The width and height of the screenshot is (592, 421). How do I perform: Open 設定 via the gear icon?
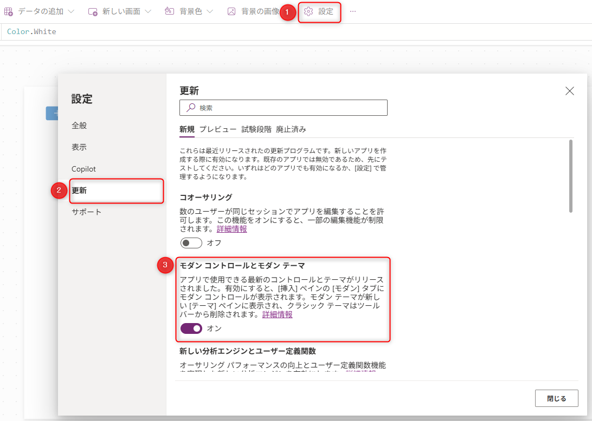[x=308, y=12]
